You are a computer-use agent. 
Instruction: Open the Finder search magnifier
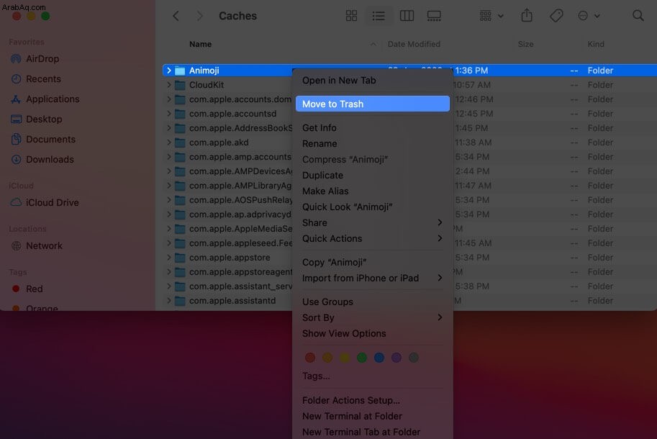point(638,16)
